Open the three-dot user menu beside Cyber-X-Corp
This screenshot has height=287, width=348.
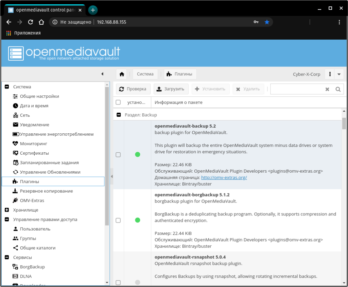[330, 74]
